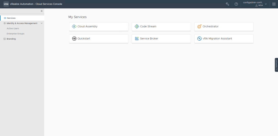The image size is (278, 136).
Task: Click the Cloud Assembly service icon
Action: coord(74,27)
